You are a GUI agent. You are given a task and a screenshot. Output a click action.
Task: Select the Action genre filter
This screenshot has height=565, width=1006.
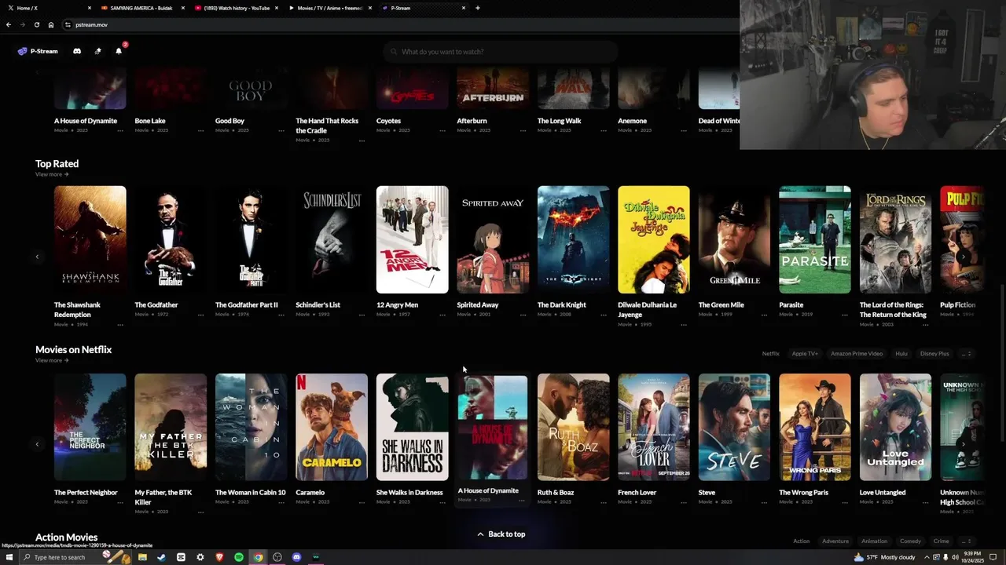click(x=801, y=541)
